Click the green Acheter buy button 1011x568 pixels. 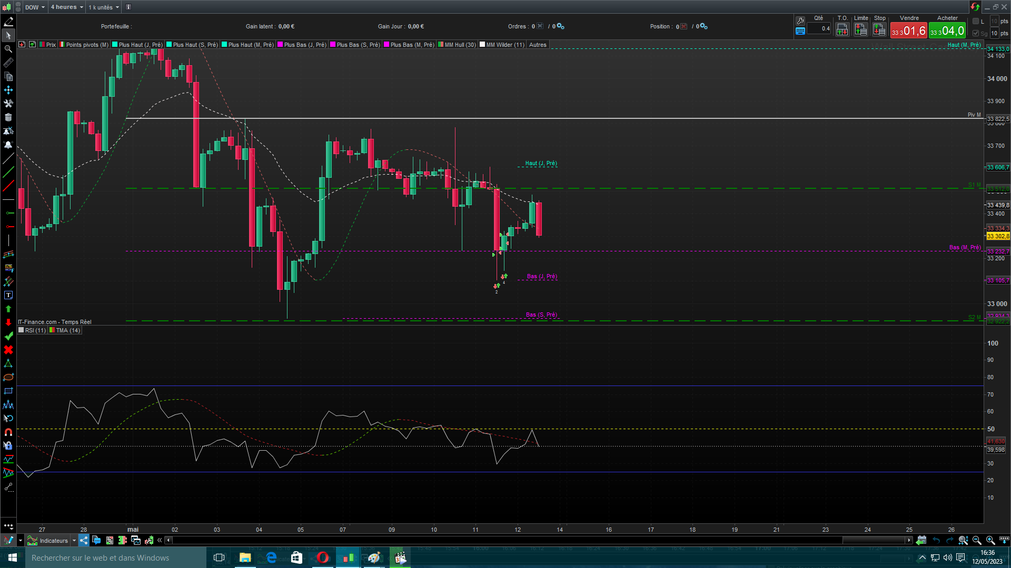pos(947,31)
